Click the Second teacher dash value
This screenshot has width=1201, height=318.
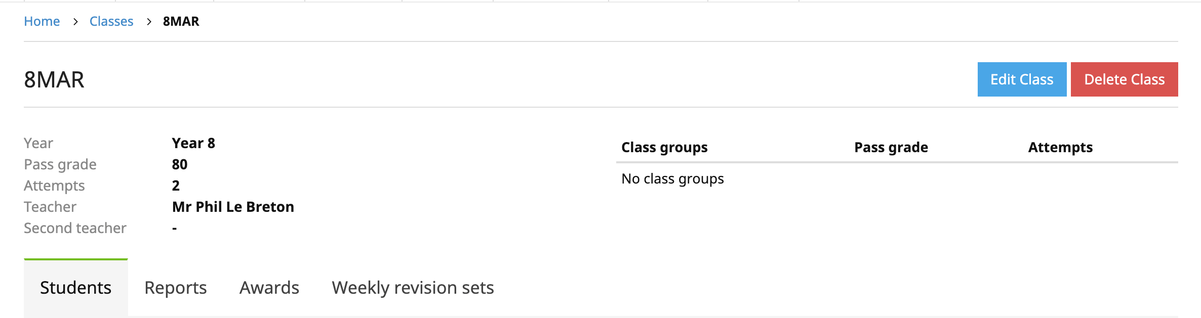coord(175,228)
